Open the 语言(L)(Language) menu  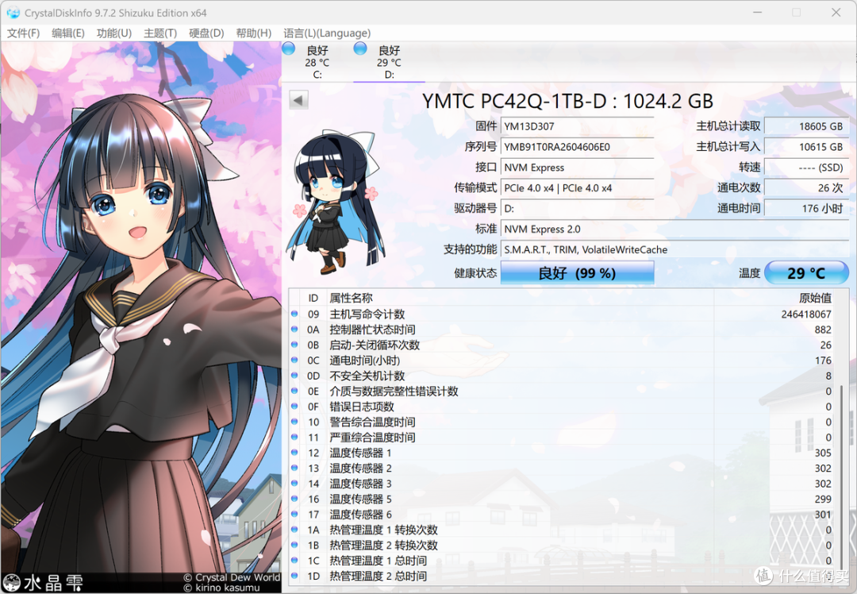point(327,33)
